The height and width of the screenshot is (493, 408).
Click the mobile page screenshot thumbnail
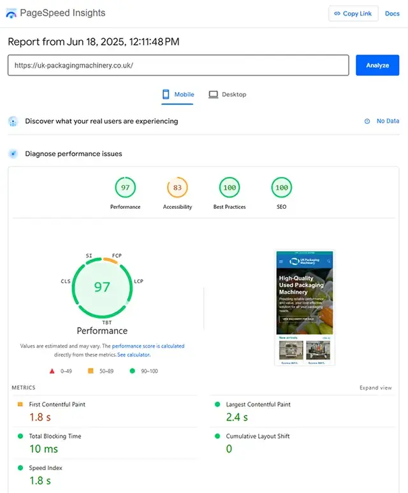[x=305, y=308]
